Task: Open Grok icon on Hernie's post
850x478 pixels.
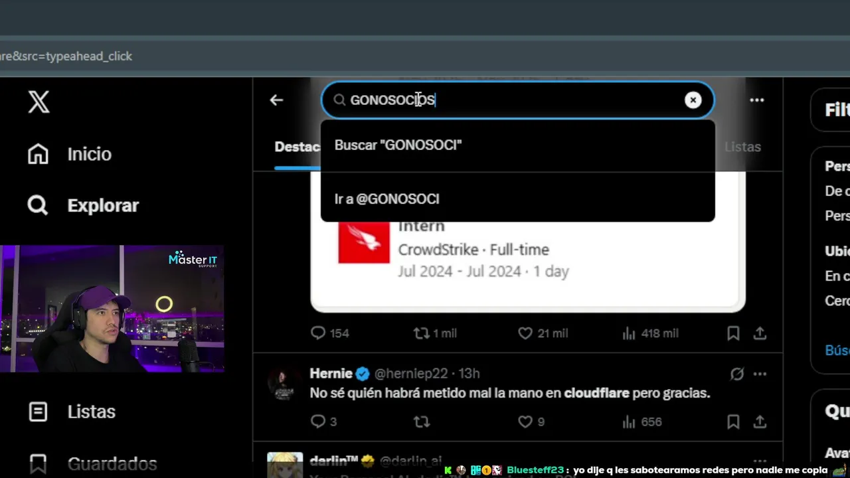Action: pyautogui.click(x=737, y=374)
